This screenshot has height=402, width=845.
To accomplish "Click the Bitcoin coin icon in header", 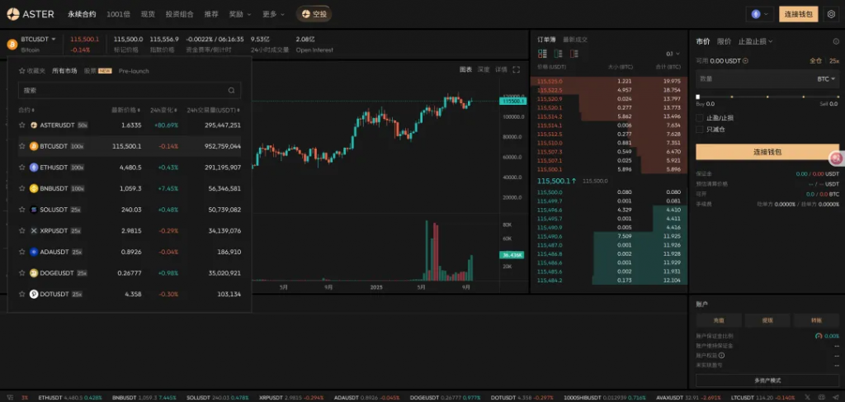I will point(12,45).
